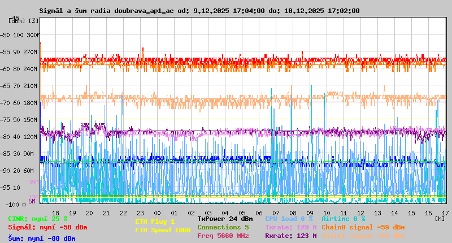Select the Airtime 0 % legend entry
This screenshot has width=452, height=243.
[x=343, y=218]
